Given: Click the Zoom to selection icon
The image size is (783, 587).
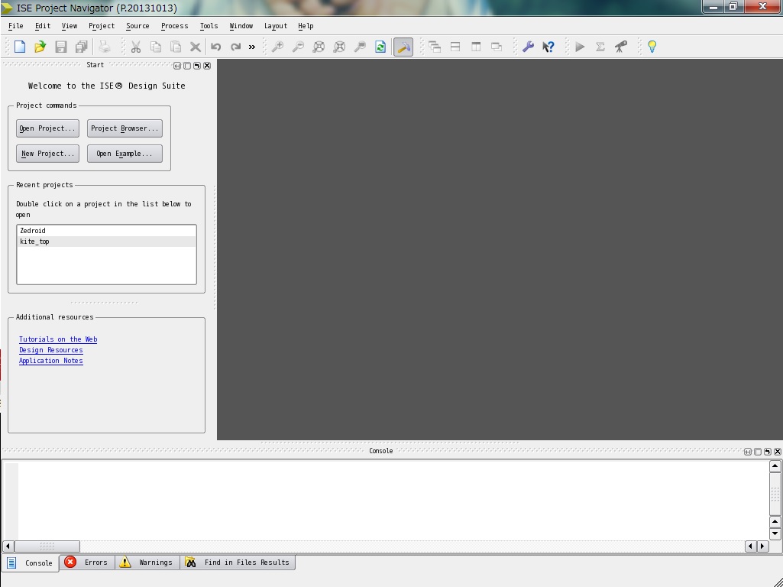Looking at the screenshot, I should click(x=360, y=47).
